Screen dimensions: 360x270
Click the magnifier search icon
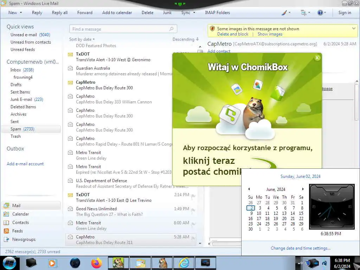click(172, 29)
